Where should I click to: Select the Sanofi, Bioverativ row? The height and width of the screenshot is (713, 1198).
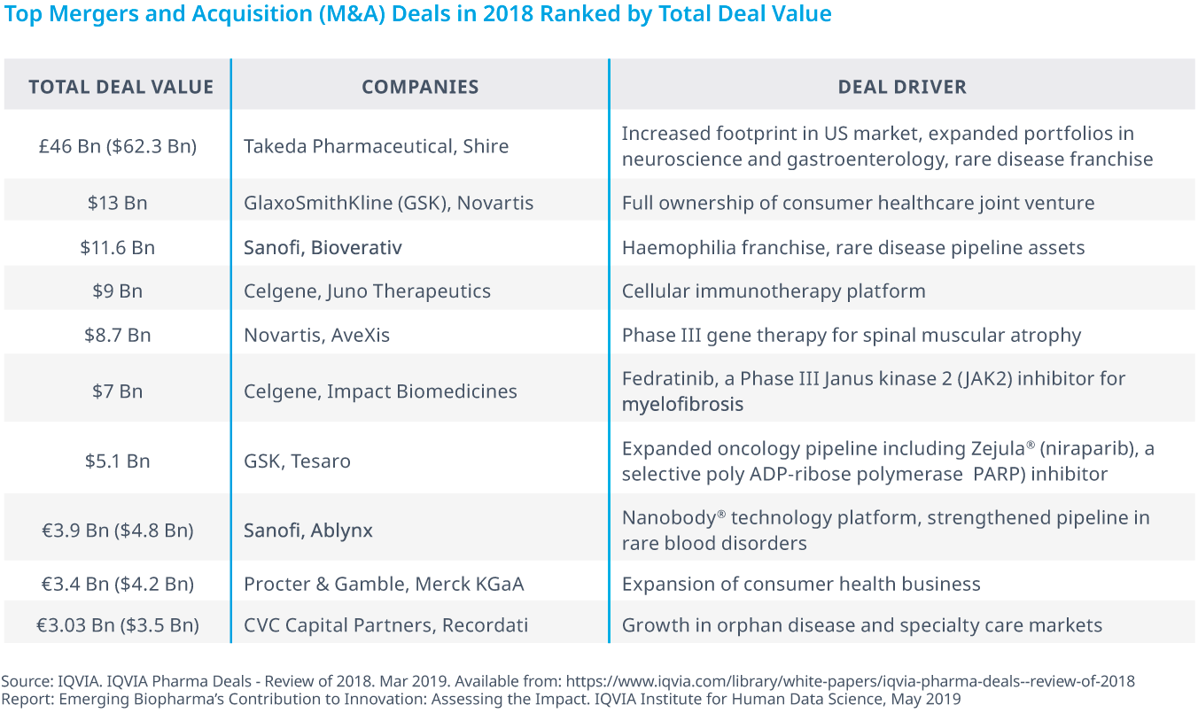[599, 247]
